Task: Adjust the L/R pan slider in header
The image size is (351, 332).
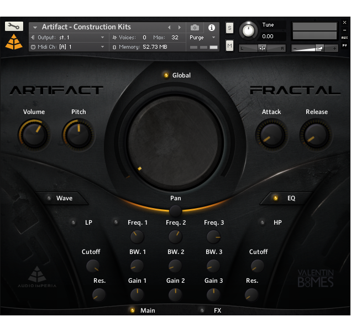Action: click(262, 48)
